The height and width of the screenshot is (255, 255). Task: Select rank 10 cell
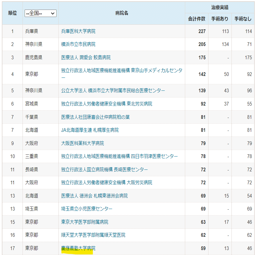click(x=12, y=156)
